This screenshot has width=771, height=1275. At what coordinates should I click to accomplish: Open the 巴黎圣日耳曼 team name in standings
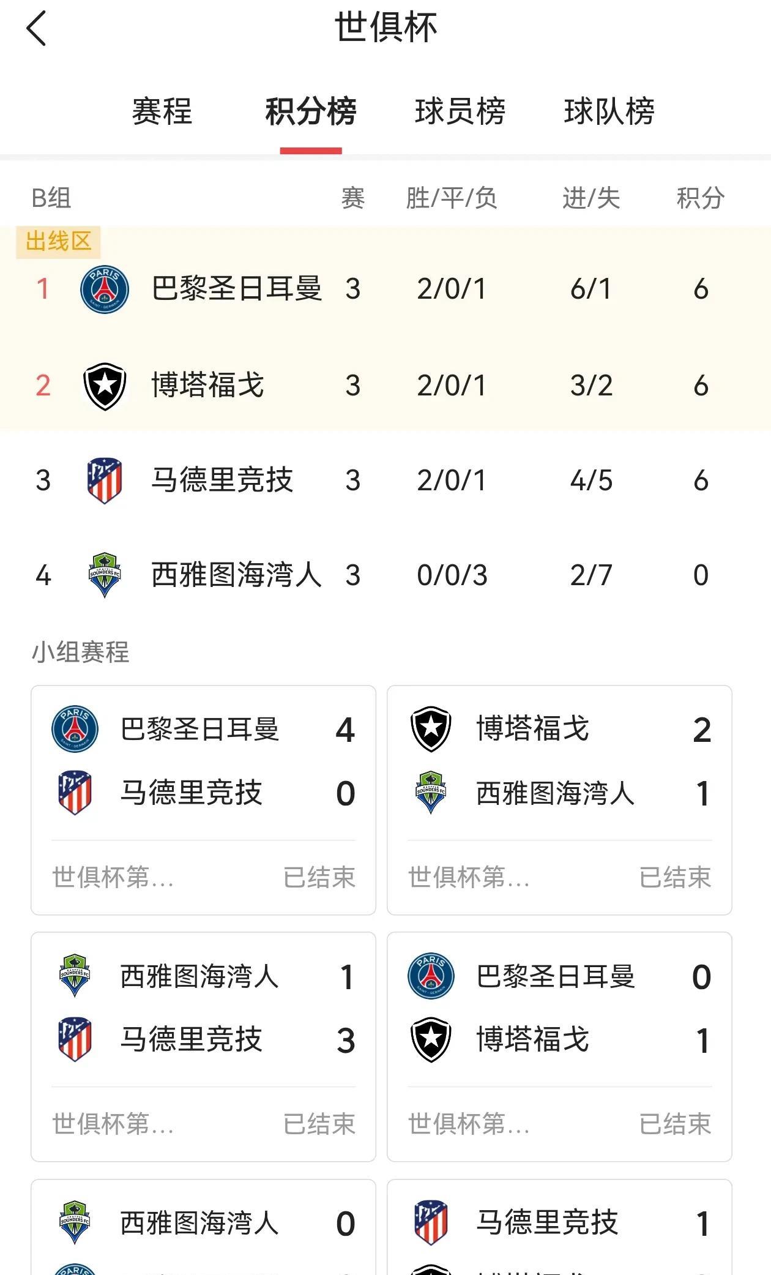pyautogui.click(x=237, y=289)
